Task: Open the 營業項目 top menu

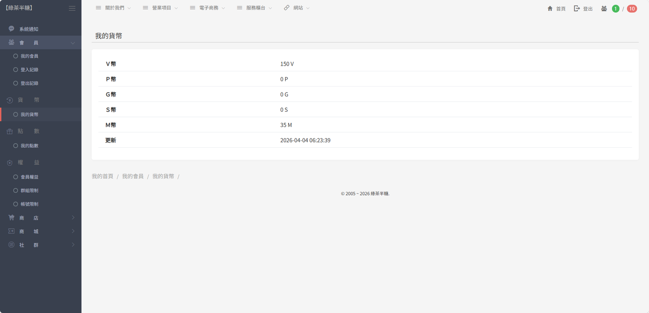Action: 161,8
